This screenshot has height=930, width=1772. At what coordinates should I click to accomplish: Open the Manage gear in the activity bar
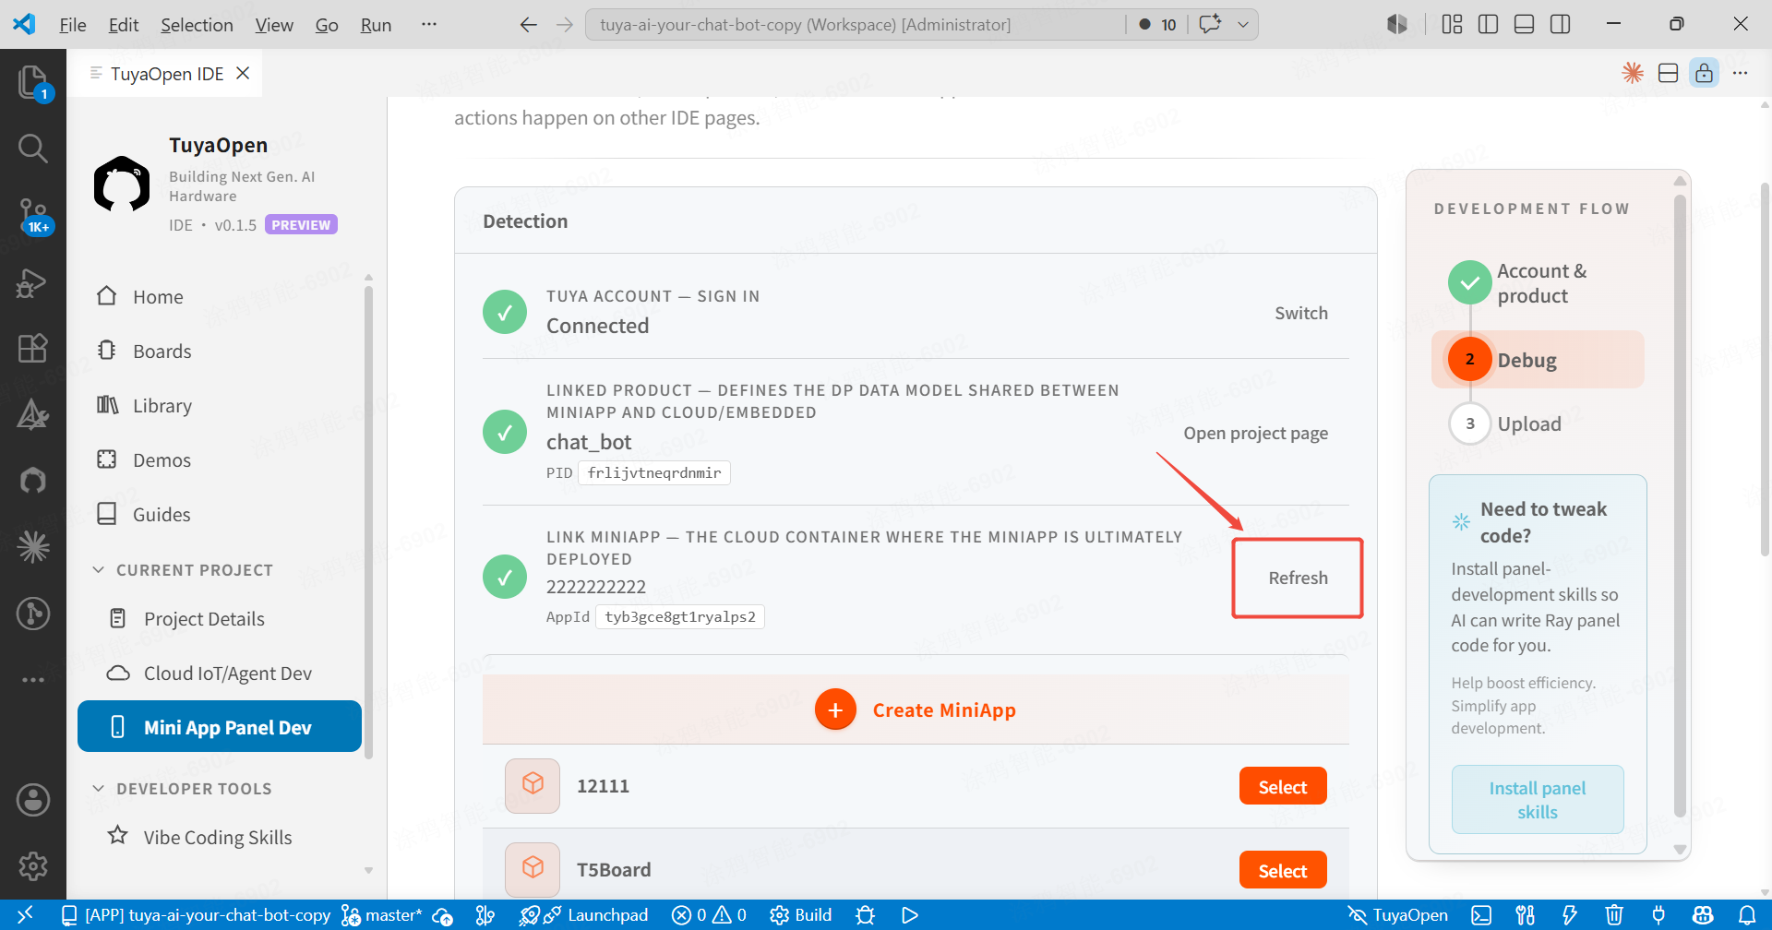click(x=33, y=866)
